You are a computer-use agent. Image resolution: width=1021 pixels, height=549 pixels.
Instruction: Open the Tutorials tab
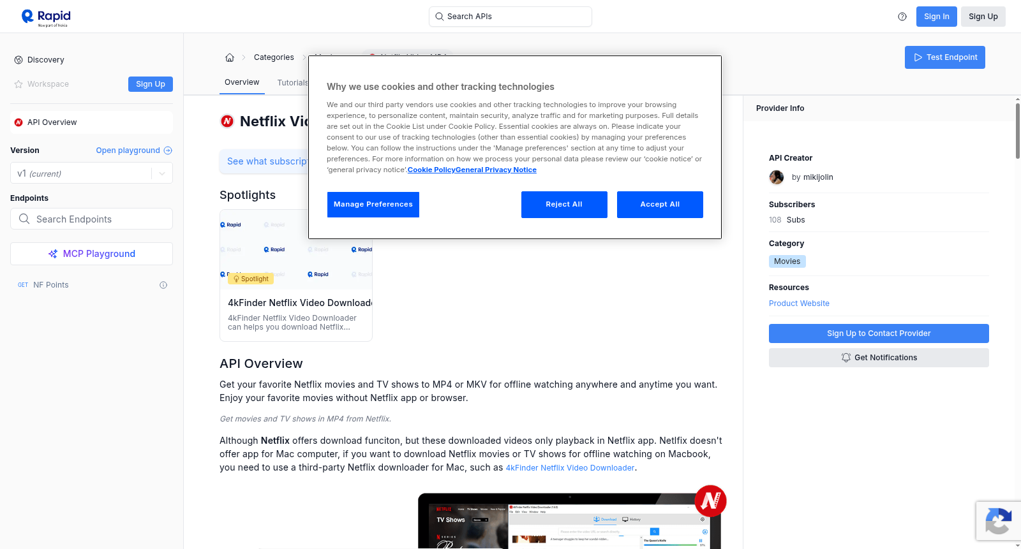[x=293, y=83]
